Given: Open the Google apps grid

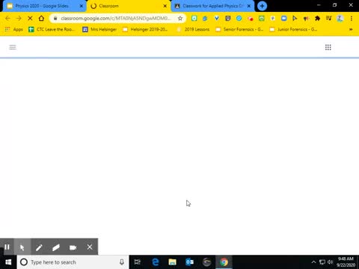Looking at the screenshot, I should (328, 47).
